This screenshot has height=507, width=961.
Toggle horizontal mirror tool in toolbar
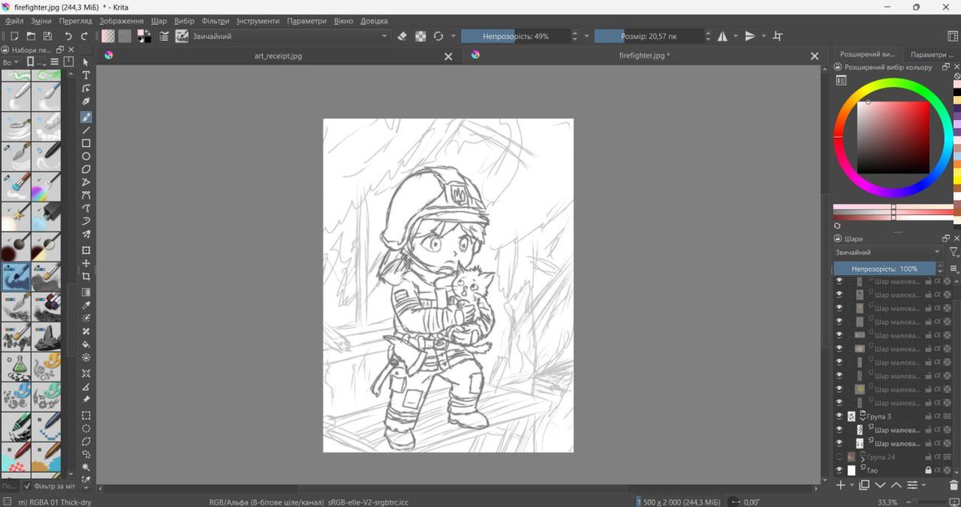(x=722, y=36)
